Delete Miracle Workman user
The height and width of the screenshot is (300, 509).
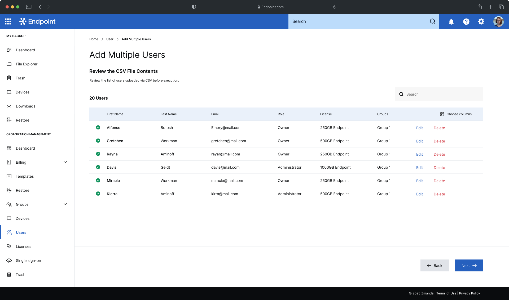click(x=439, y=181)
